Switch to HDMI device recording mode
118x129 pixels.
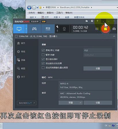(48, 29)
